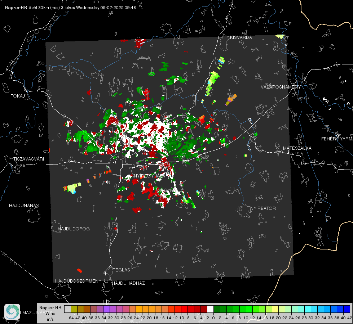Pick the dark green swatch between 0 and 2
This screenshot has height=324, width=353.
click(217, 309)
